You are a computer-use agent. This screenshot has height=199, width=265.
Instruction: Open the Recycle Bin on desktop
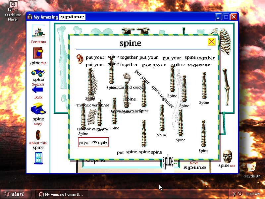point(251,170)
